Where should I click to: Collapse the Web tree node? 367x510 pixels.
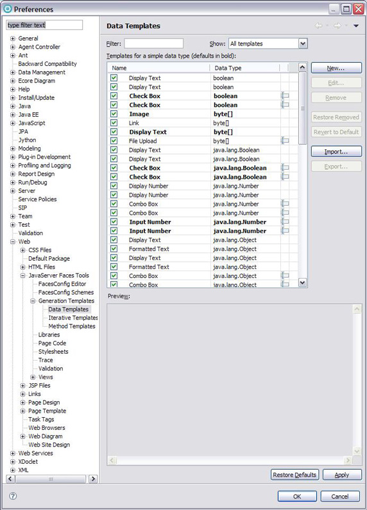(x=13, y=242)
